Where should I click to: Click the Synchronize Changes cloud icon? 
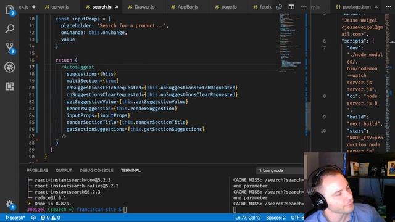pyautogui.click(x=33, y=218)
